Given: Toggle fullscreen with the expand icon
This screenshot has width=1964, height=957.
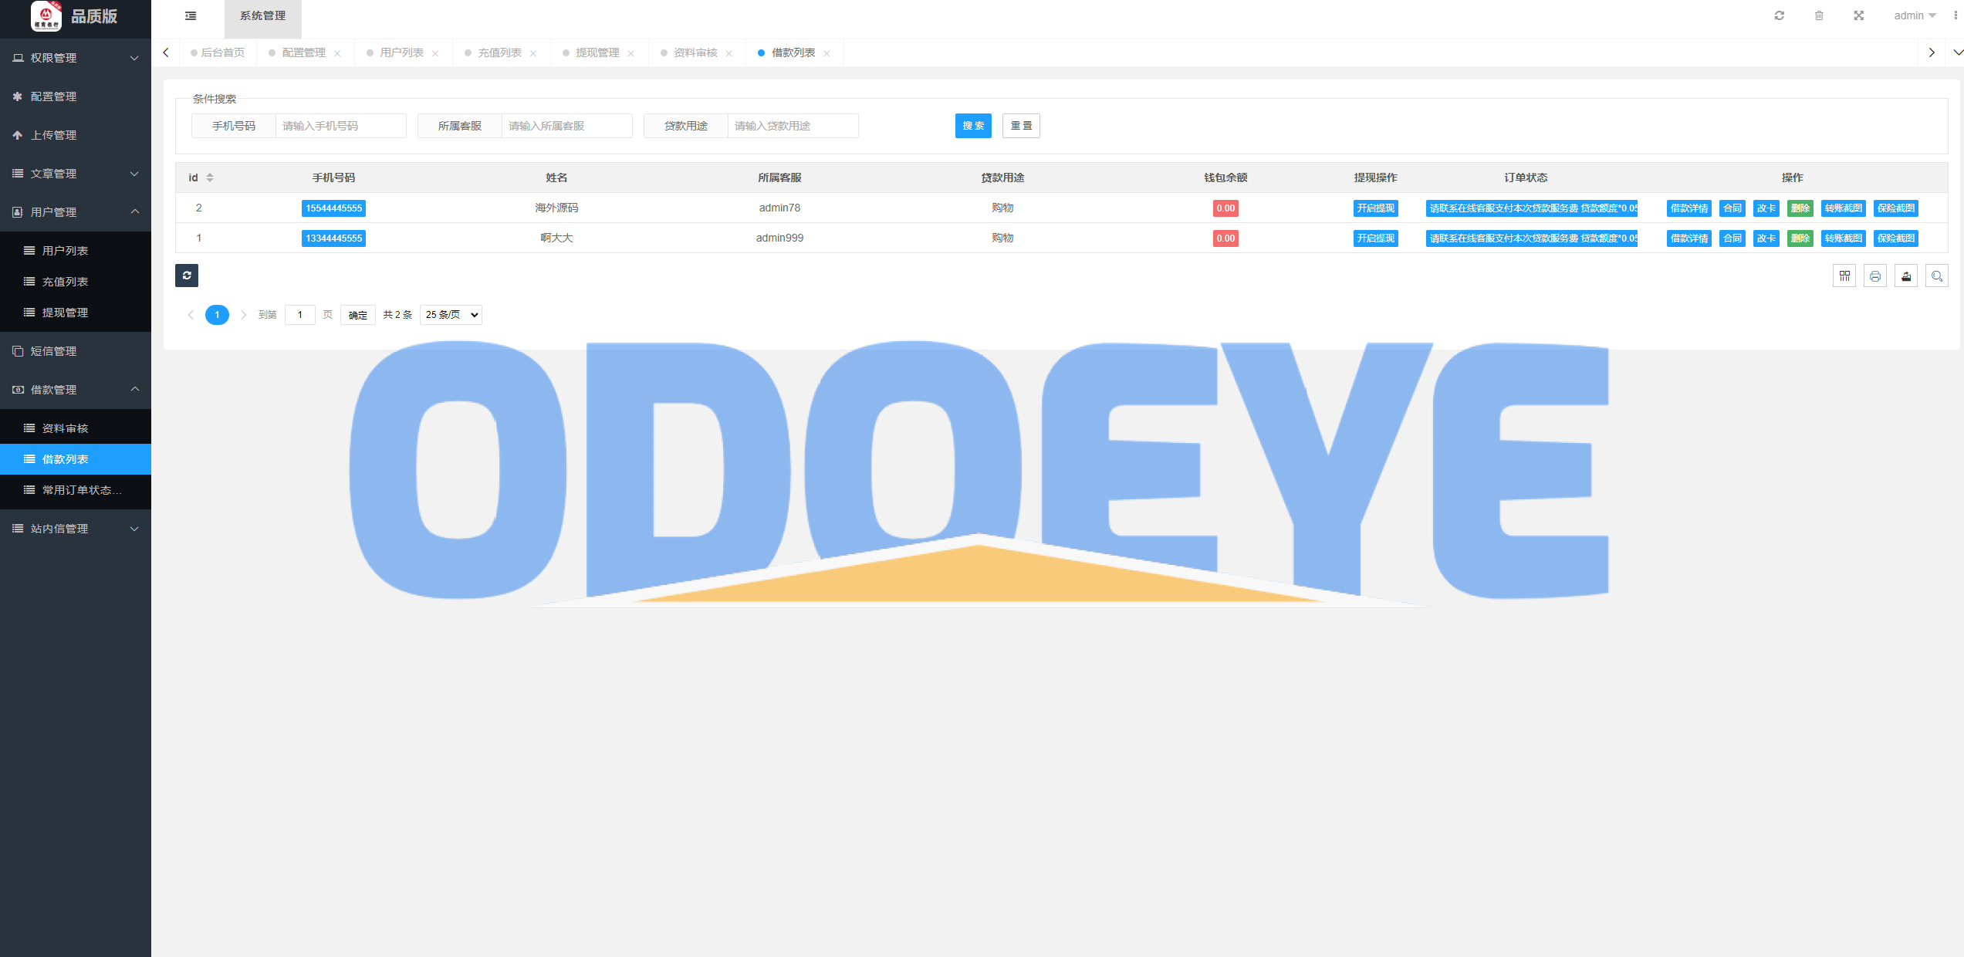Looking at the screenshot, I should (1859, 15).
